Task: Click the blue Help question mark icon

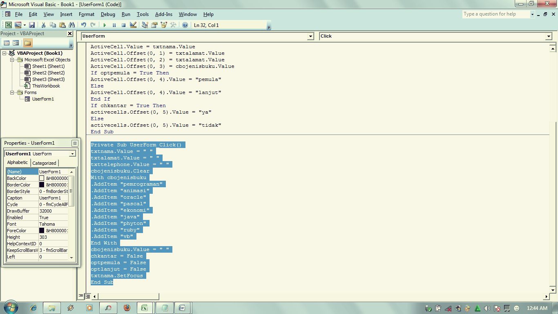Action: pos(185,25)
